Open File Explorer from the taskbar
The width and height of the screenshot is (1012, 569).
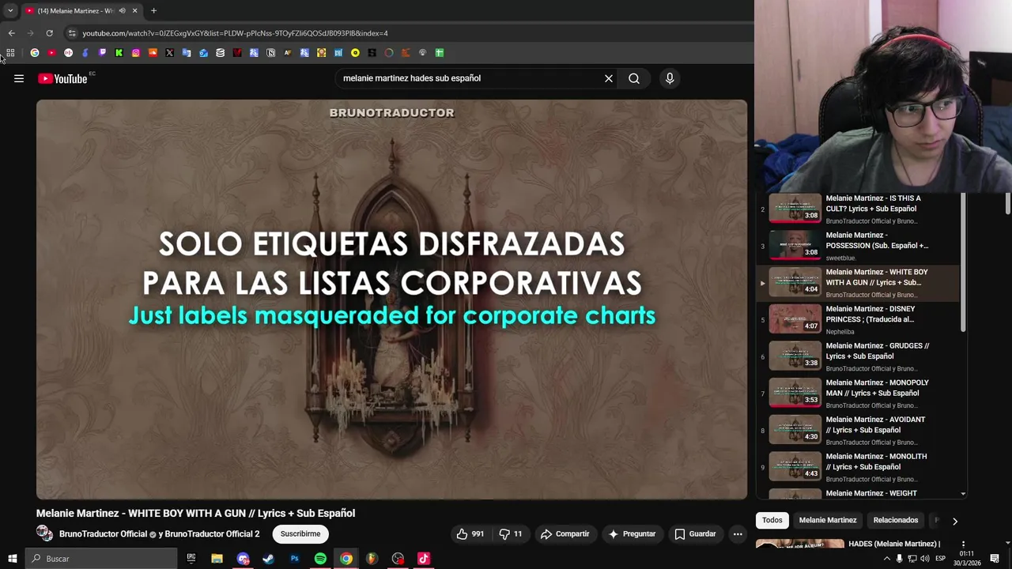tap(217, 559)
